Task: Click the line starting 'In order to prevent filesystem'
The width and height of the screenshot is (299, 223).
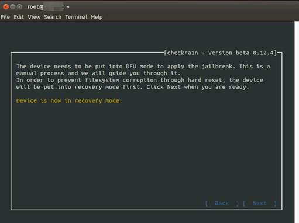Action: click(x=140, y=80)
